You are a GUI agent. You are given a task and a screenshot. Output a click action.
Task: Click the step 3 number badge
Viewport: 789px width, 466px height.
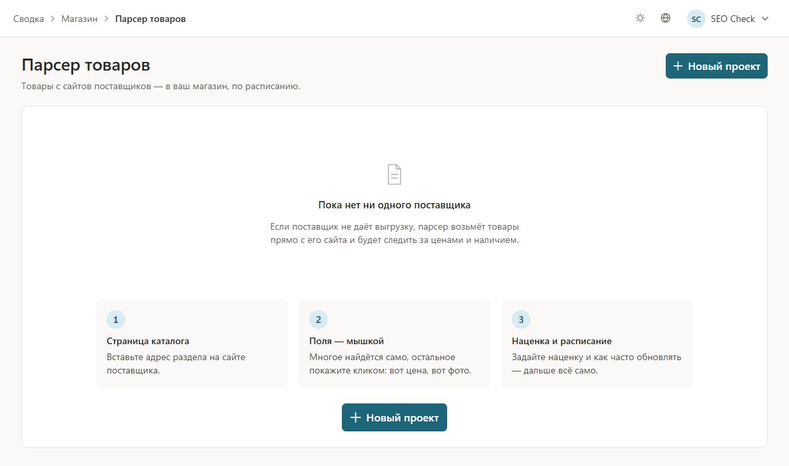(521, 320)
